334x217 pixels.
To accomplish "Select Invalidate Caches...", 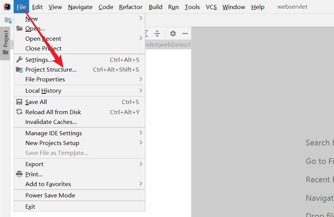I will [x=79, y=122].
